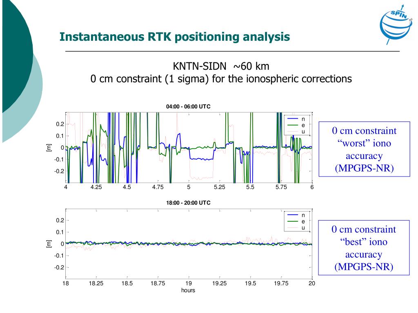Screen dimensions: 418x313
Task: Click the title 'Instantaneous RTK positioning analysis'
Action: (175, 37)
